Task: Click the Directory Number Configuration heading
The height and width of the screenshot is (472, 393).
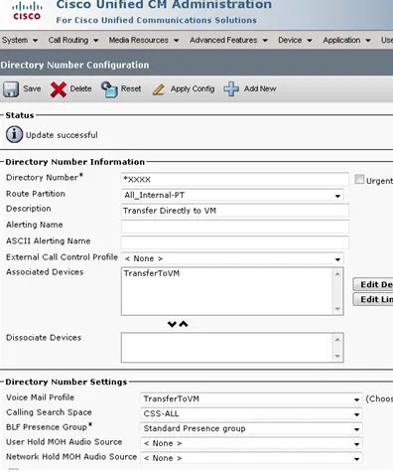Action: [x=74, y=65]
